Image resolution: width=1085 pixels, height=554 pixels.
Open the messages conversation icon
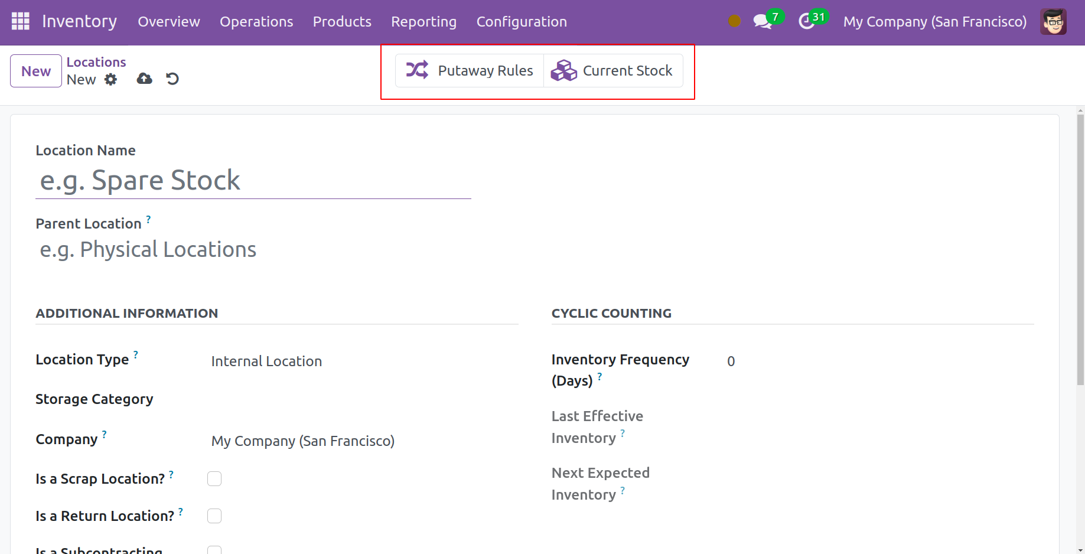(762, 22)
